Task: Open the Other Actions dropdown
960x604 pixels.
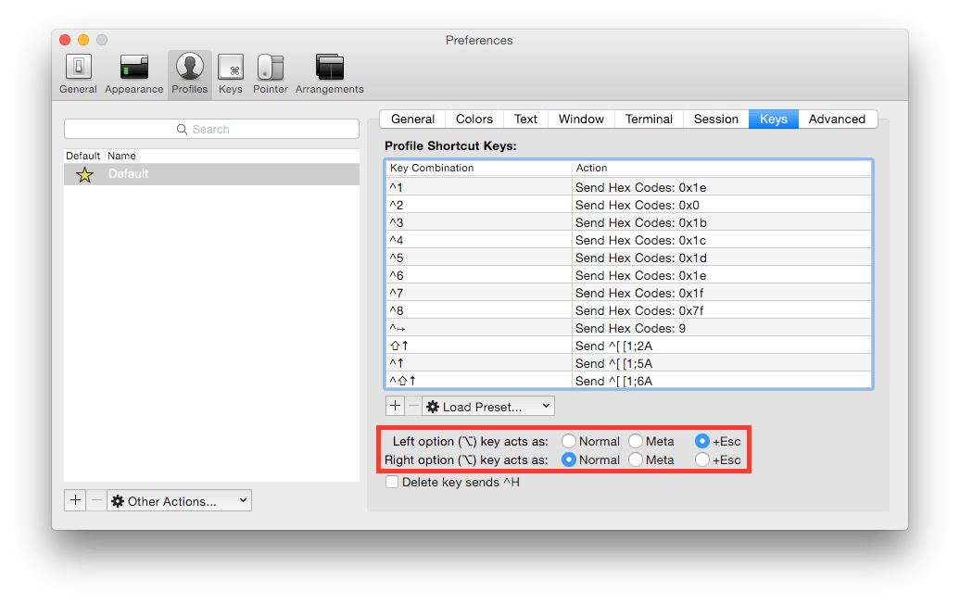Action: pyautogui.click(x=180, y=500)
